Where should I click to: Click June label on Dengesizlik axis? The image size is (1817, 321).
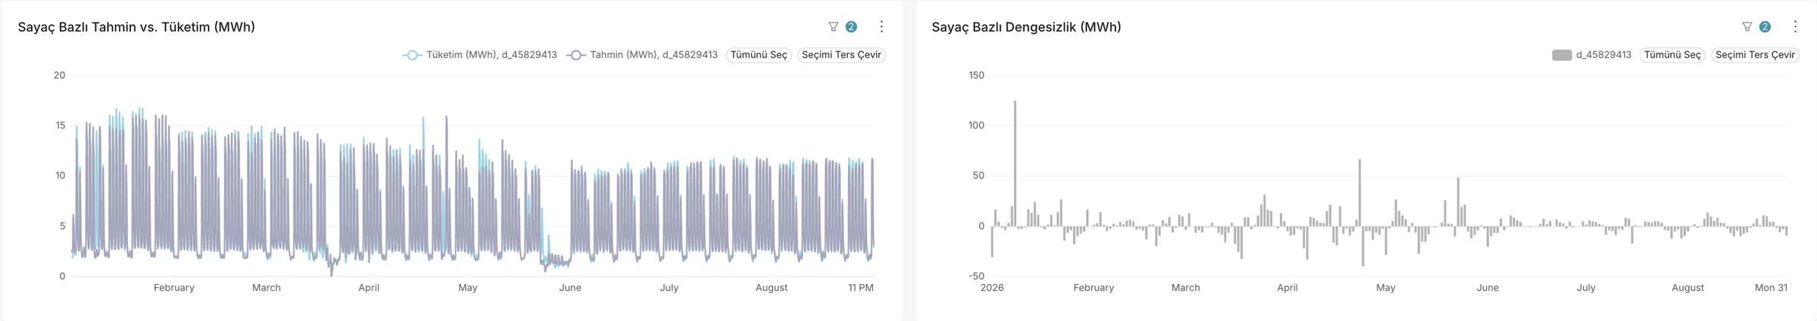click(x=1488, y=288)
